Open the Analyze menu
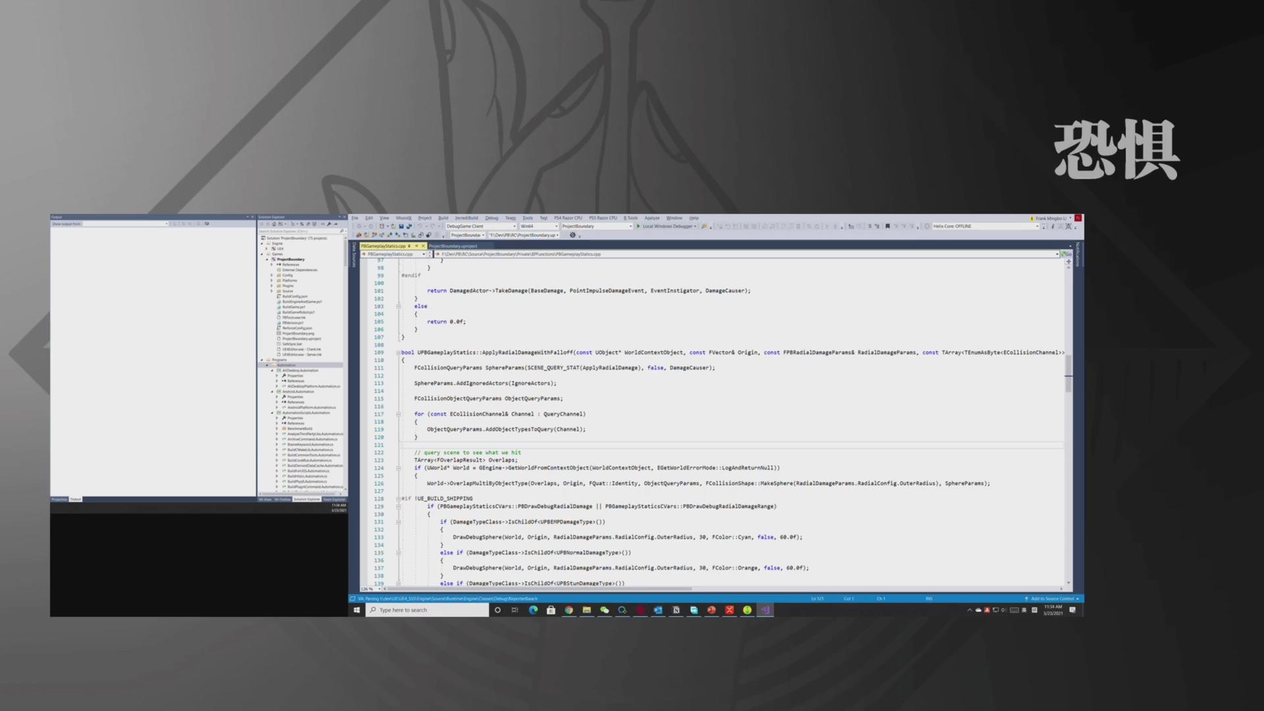The height and width of the screenshot is (711, 1264). click(x=652, y=218)
